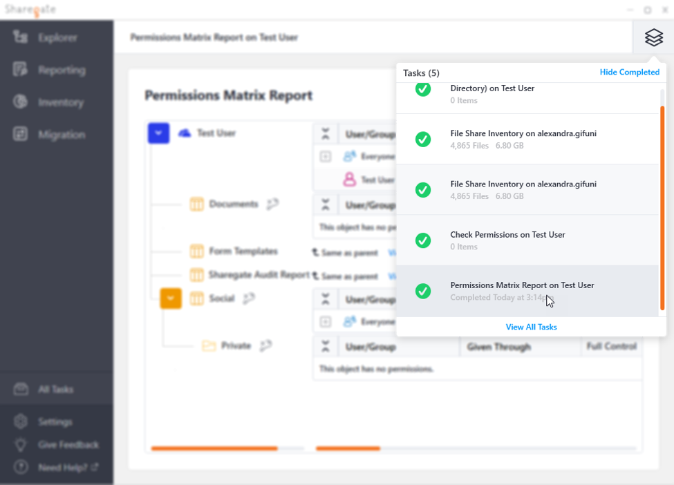Select Documents library in tree
The width and height of the screenshot is (674, 485).
[234, 204]
